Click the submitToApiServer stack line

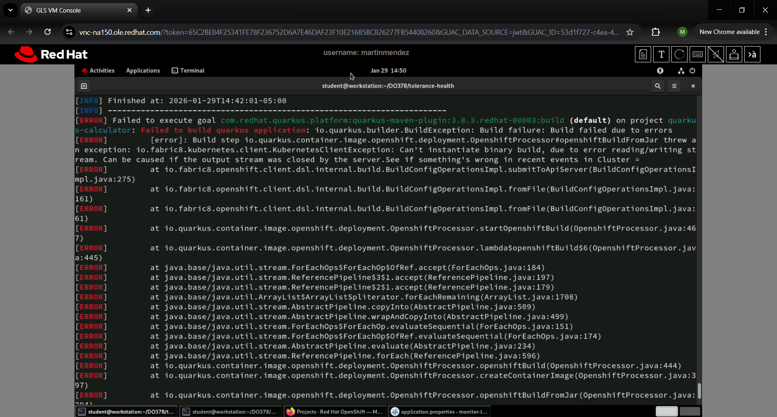coord(386,174)
